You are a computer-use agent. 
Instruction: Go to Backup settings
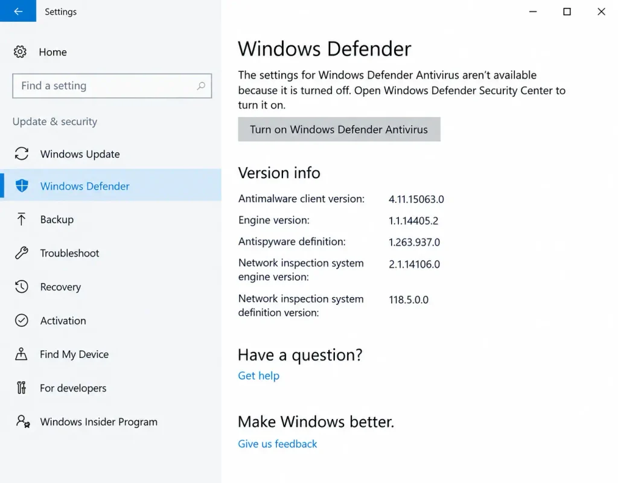(x=57, y=220)
